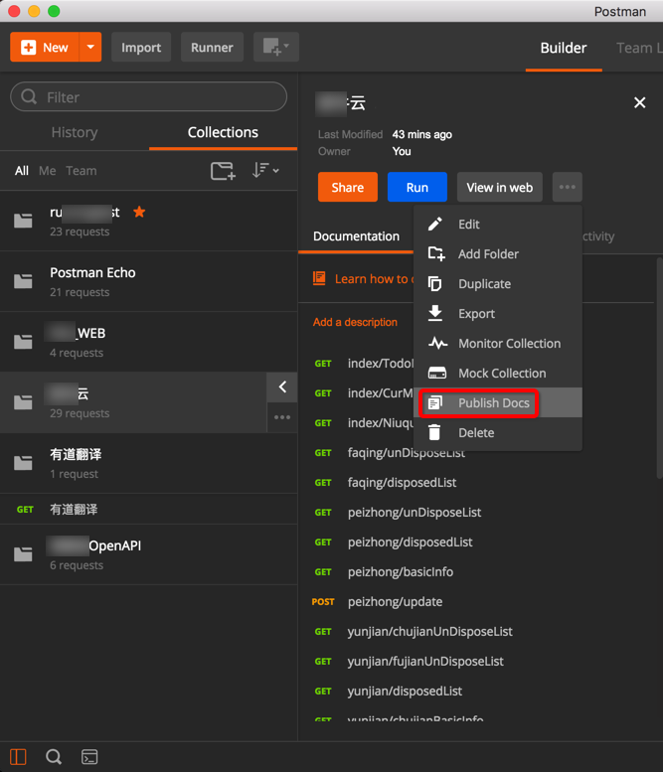Choose Add Folder from the menu
The width and height of the screenshot is (663, 773).
tap(498, 254)
